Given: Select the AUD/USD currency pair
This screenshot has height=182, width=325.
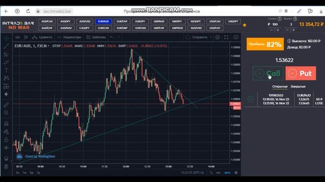Looking at the screenshot, I should click(x=85, y=21).
